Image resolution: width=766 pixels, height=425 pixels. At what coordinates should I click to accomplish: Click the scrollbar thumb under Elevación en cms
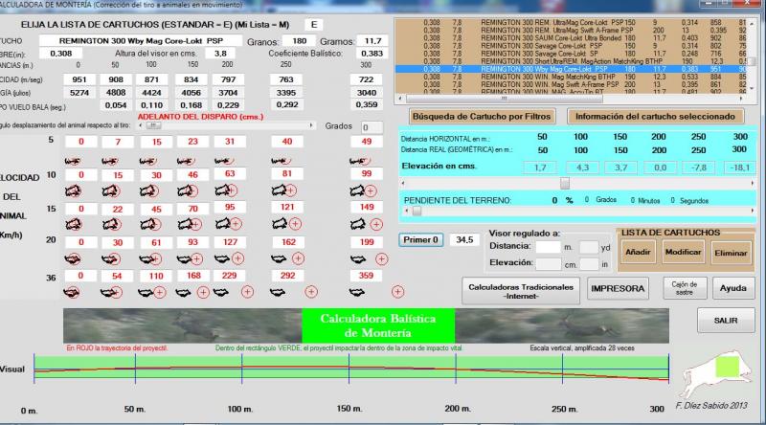pyautogui.click(x=565, y=183)
